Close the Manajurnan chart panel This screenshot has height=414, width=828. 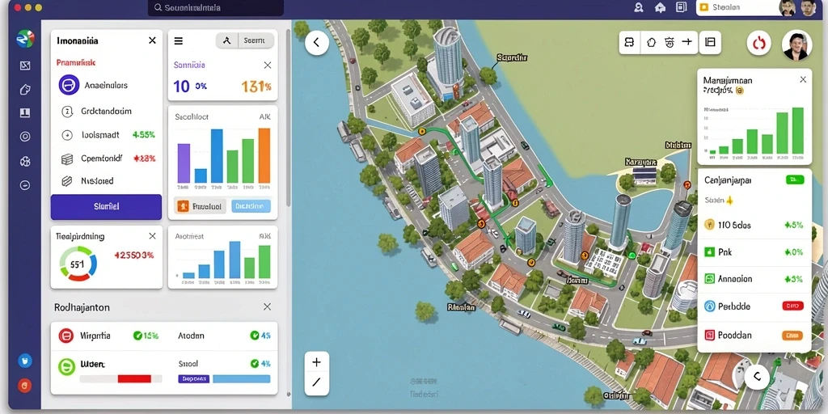point(803,80)
